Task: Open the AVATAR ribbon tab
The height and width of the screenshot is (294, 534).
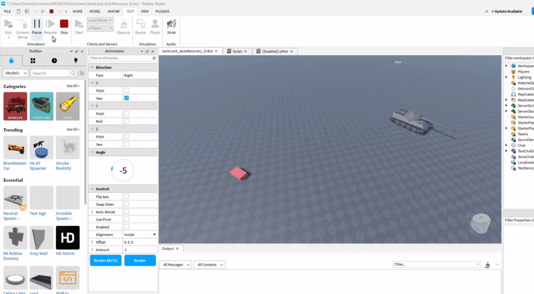Action: [113, 11]
